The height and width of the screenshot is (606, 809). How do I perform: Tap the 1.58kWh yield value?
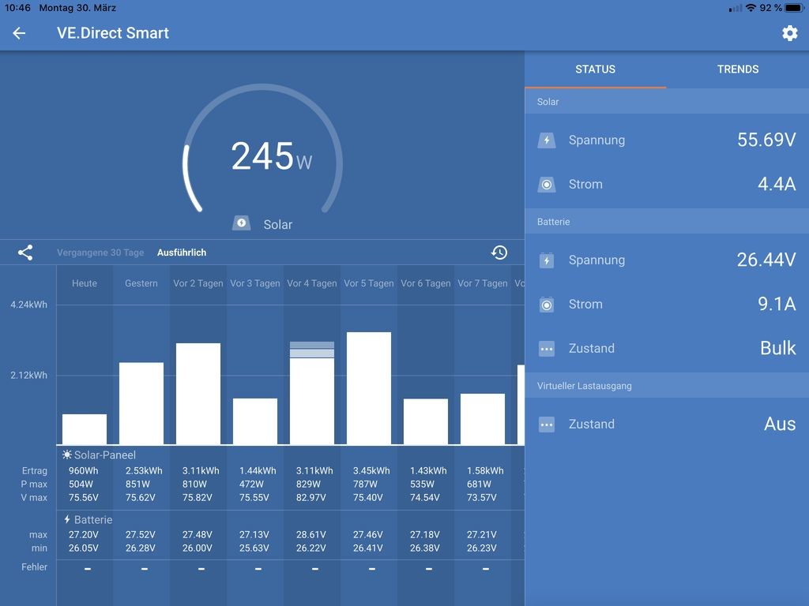(486, 470)
